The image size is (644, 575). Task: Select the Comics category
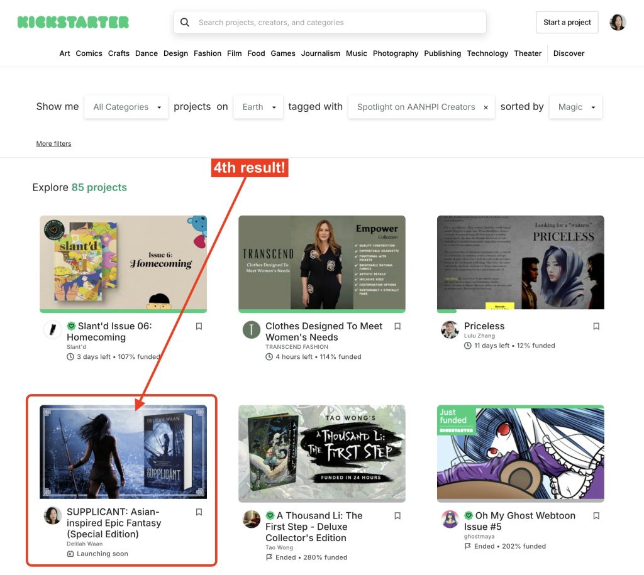(89, 53)
